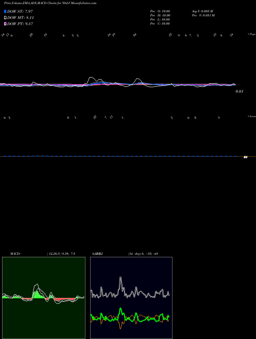Screen dimensions: 256x339
Task: Click the 0.01 price axis label
Action: pos(239,91)
